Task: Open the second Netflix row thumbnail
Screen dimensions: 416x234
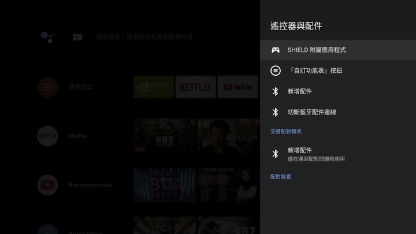Action: point(229,136)
